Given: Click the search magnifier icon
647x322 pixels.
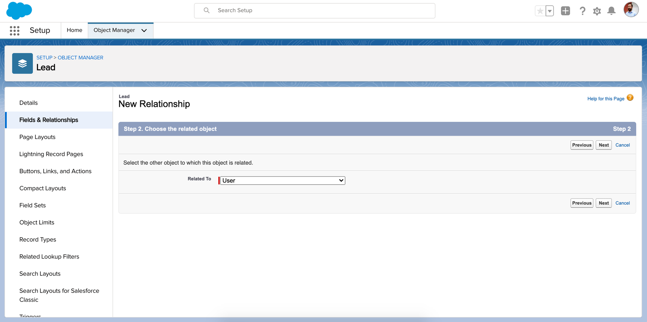Looking at the screenshot, I should pos(206,10).
